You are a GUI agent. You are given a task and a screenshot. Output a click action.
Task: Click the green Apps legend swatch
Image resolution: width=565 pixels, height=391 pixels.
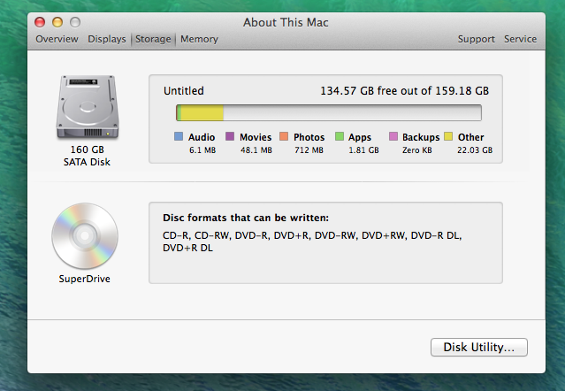point(339,137)
